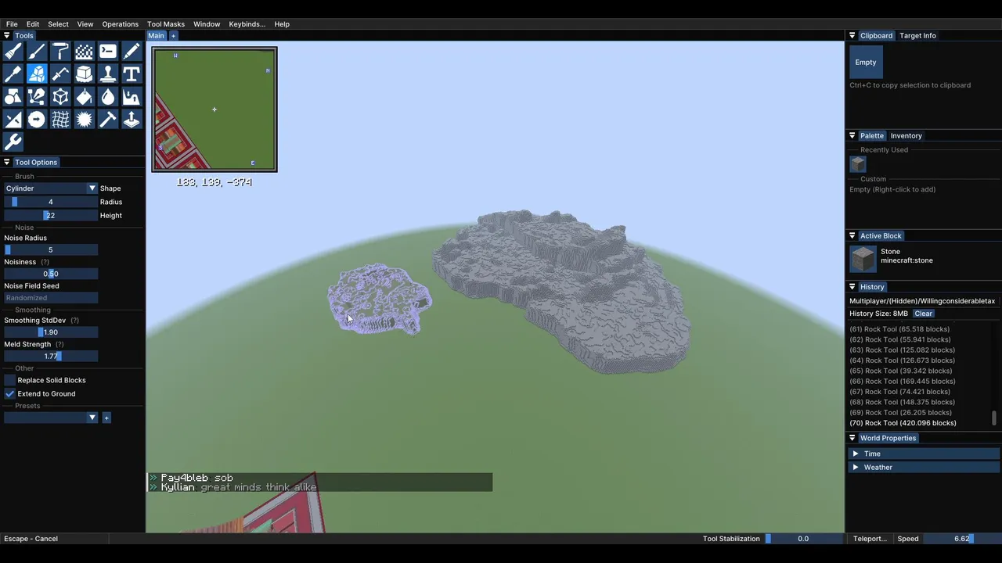The image size is (1002, 563).
Task: Select the wrench tool
Action: [13, 142]
